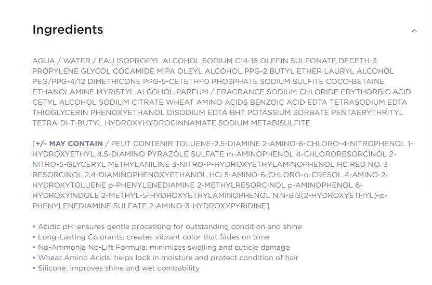The height and width of the screenshot is (285, 432).
Task: Click the Silicone bullet point
Action: (119, 268)
